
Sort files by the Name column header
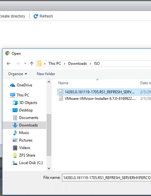[x=63, y=83]
